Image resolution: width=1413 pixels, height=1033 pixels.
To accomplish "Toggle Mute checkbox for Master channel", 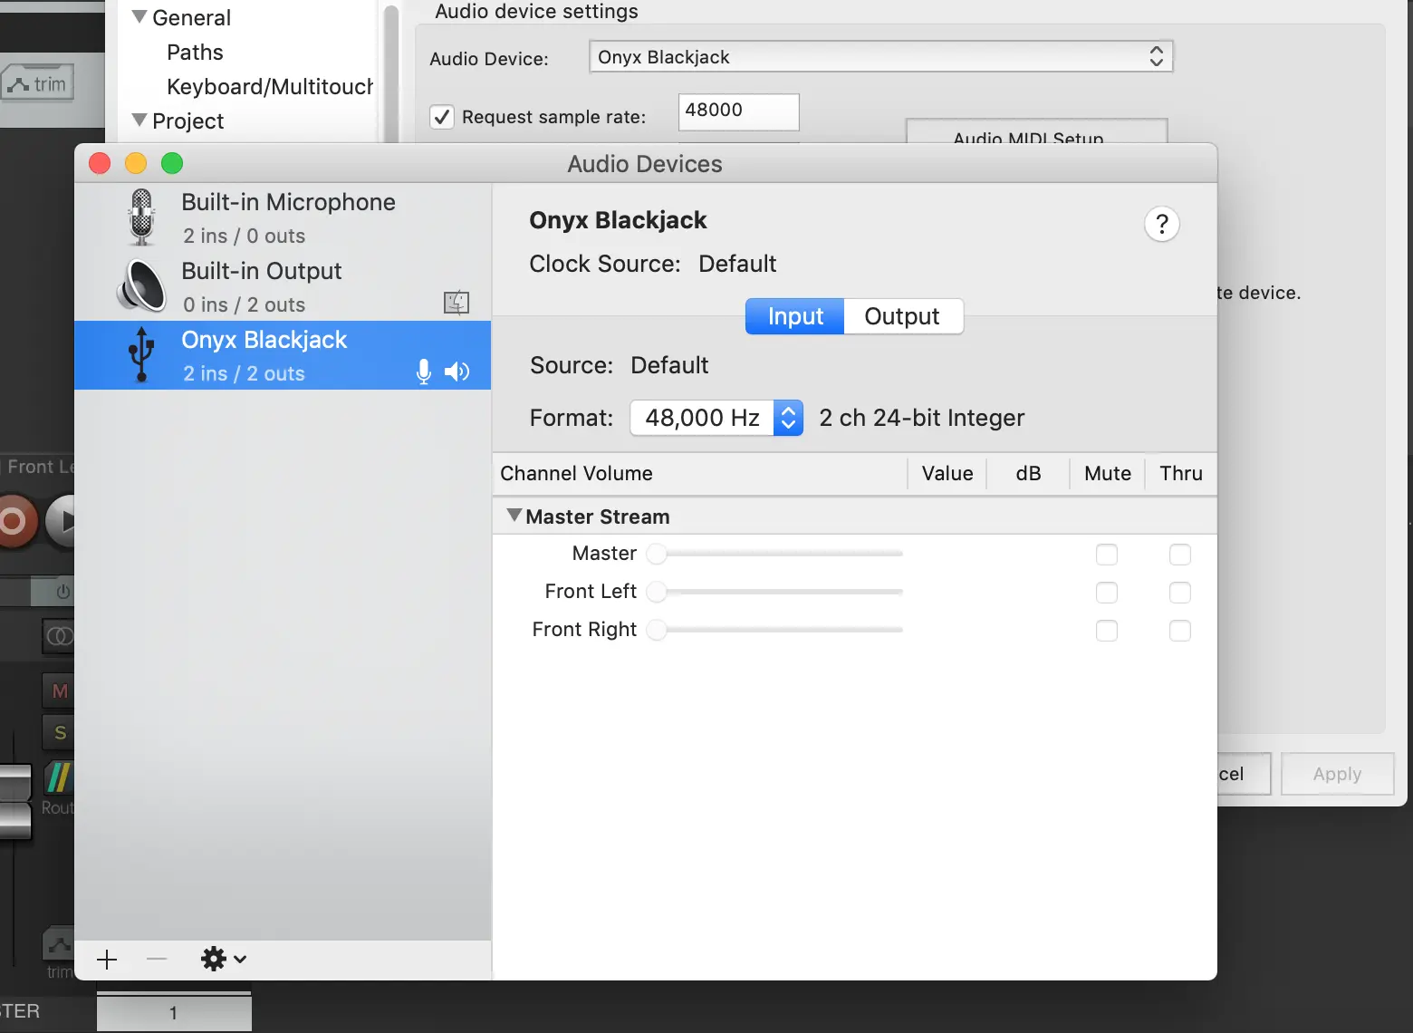I will 1106,555.
